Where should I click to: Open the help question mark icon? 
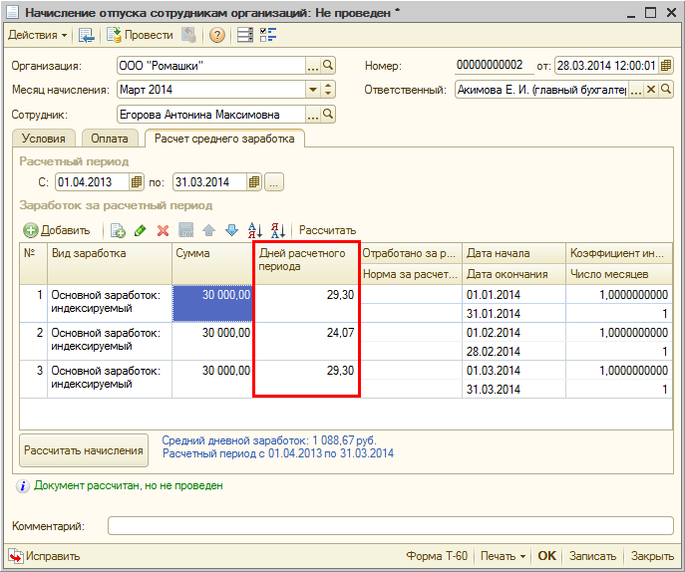tap(216, 35)
